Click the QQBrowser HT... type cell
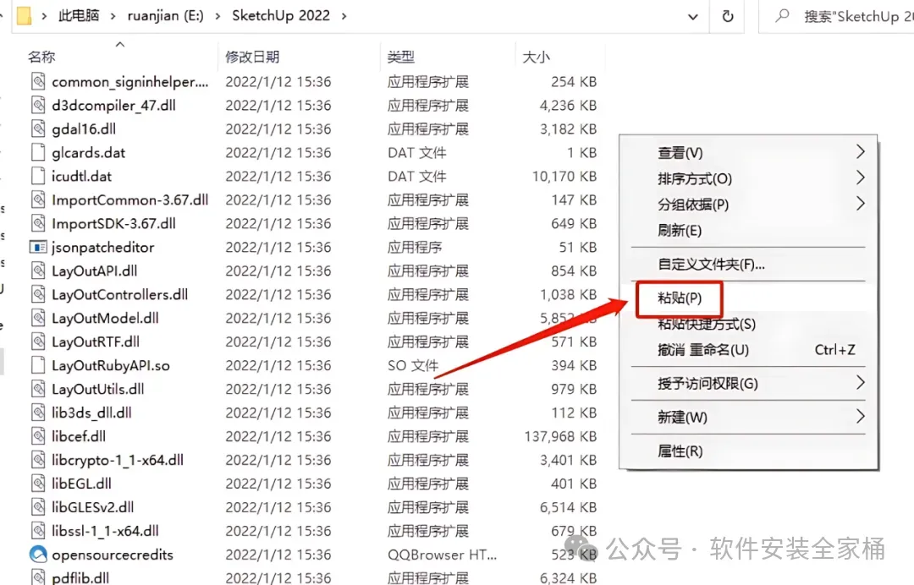Screen dimensions: 914x585 click(443, 555)
